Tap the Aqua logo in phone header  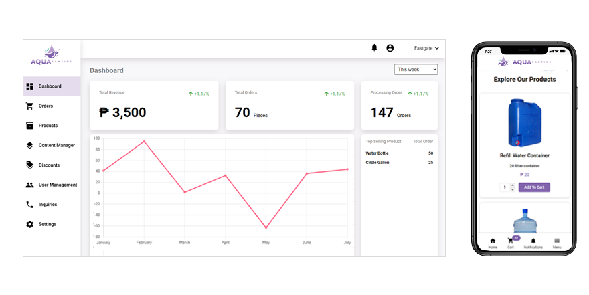coord(524,62)
